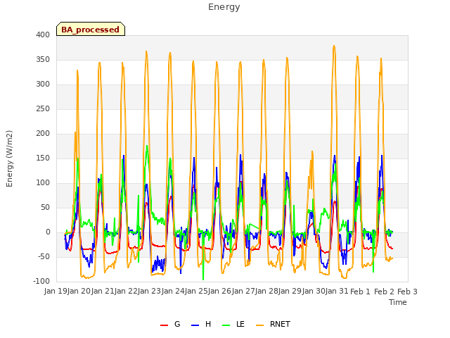Click the Jan 20 x-axis date label

[x=79, y=292]
